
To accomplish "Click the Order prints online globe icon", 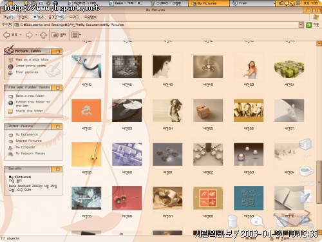I will coord(10,66).
